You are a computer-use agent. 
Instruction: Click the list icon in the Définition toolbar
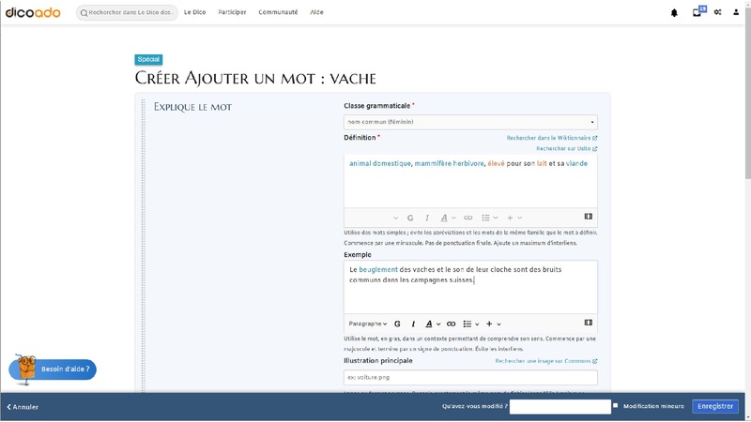pos(485,218)
